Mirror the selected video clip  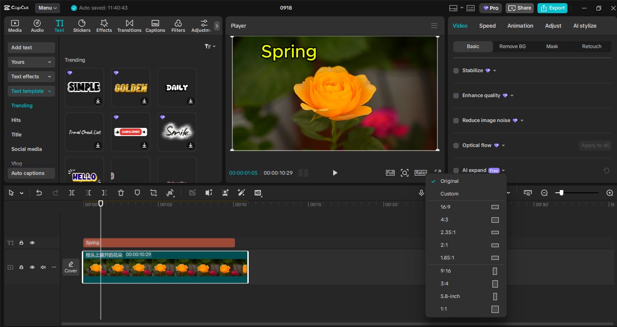pyautogui.click(x=171, y=193)
